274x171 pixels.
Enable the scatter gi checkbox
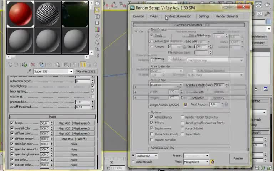[x=93, y=97]
